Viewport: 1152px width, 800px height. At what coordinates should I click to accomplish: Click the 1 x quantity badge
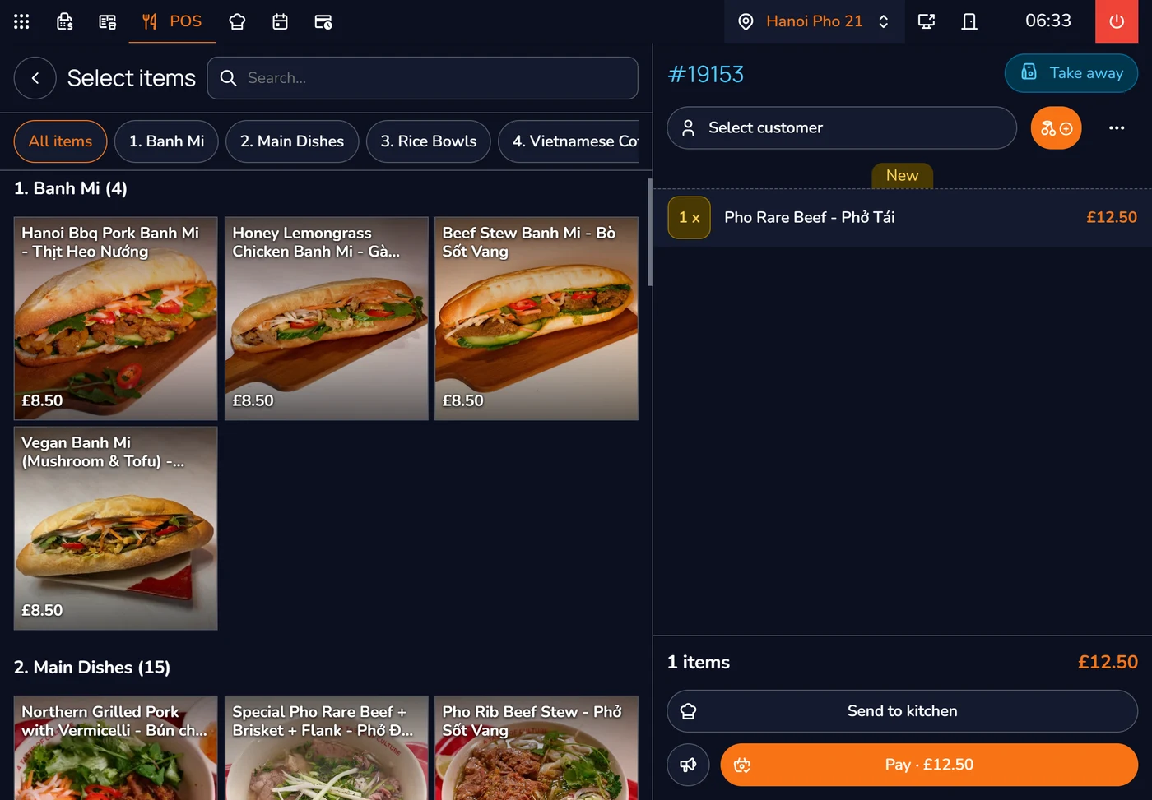(x=690, y=218)
